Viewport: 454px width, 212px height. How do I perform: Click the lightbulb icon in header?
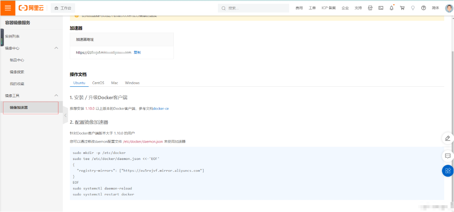(x=413, y=8)
